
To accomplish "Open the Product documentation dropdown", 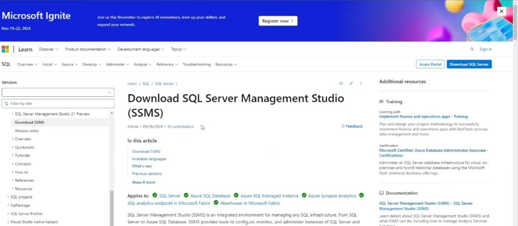I will pyautogui.click(x=88, y=49).
